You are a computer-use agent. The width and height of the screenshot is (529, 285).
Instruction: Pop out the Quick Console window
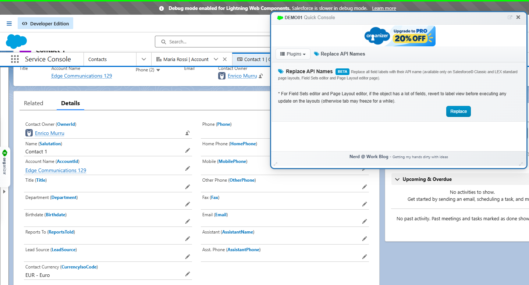click(x=510, y=17)
